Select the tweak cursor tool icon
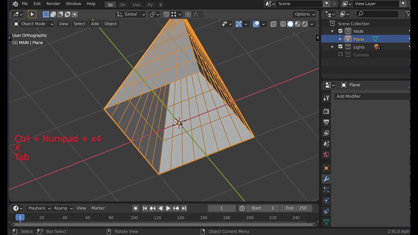The image size is (418, 235). click(32, 14)
